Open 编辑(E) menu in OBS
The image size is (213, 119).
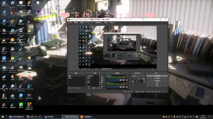tap(76, 22)
